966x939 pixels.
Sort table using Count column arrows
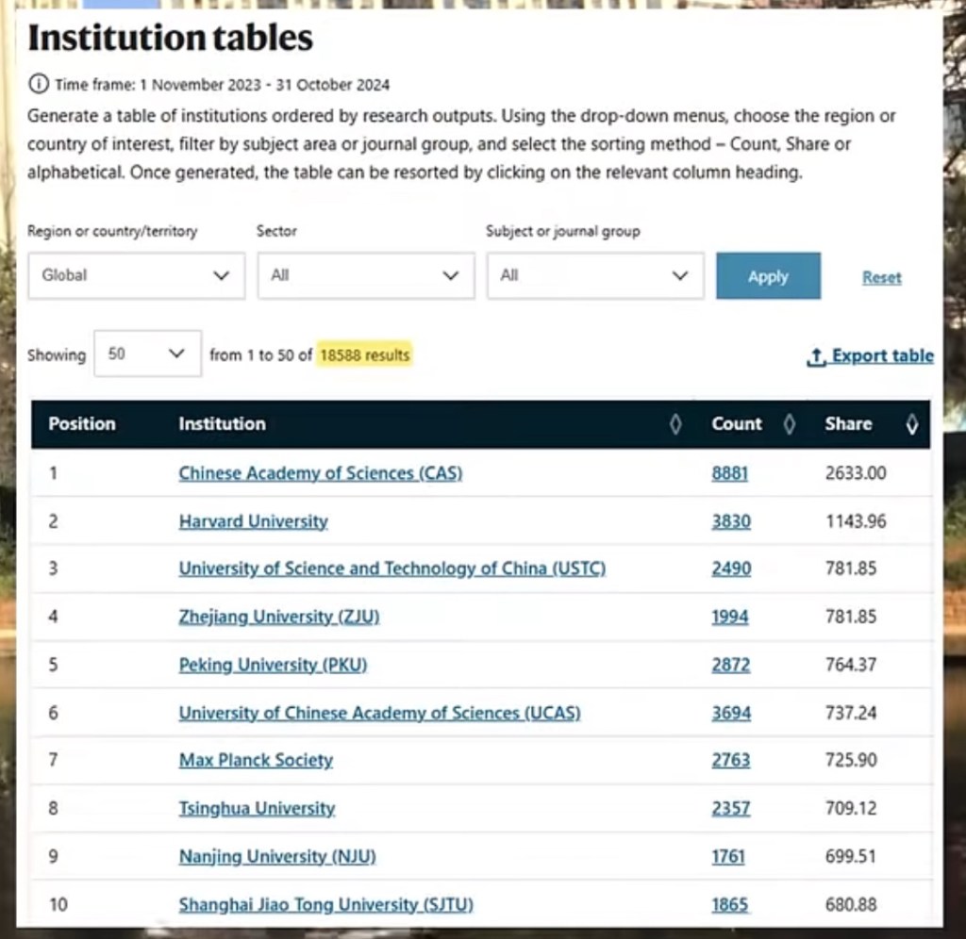790,424
